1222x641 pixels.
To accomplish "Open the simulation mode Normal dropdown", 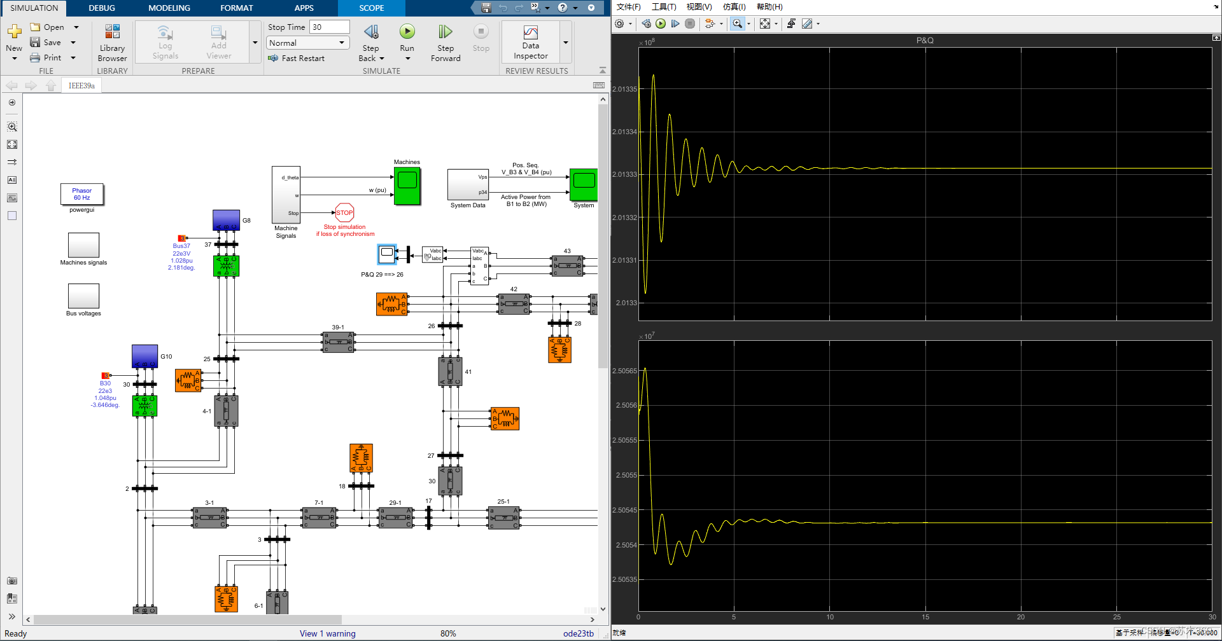I will pos(308,43).
